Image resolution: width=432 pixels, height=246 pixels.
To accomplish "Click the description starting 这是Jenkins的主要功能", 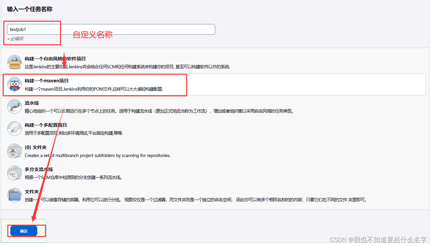I will coord(127,66).
